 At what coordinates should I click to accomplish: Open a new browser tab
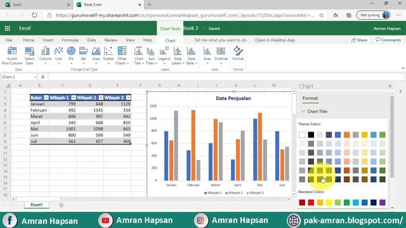pos(149,4)
